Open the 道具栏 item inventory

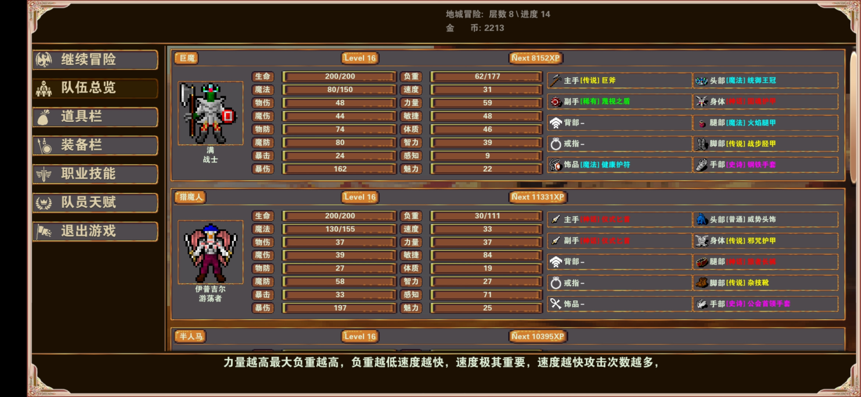click(x=95, y=117)
